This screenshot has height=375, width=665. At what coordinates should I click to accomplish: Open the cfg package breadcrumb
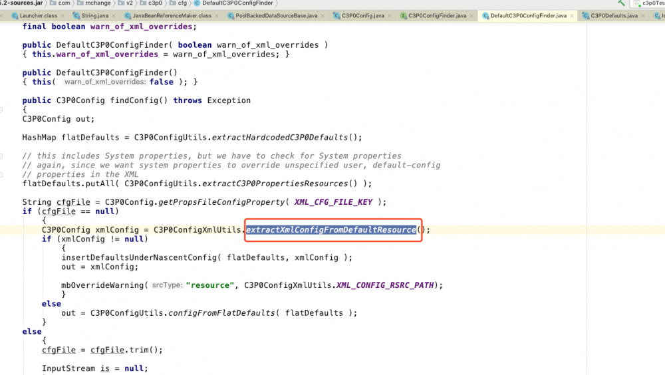click(178, 3)
